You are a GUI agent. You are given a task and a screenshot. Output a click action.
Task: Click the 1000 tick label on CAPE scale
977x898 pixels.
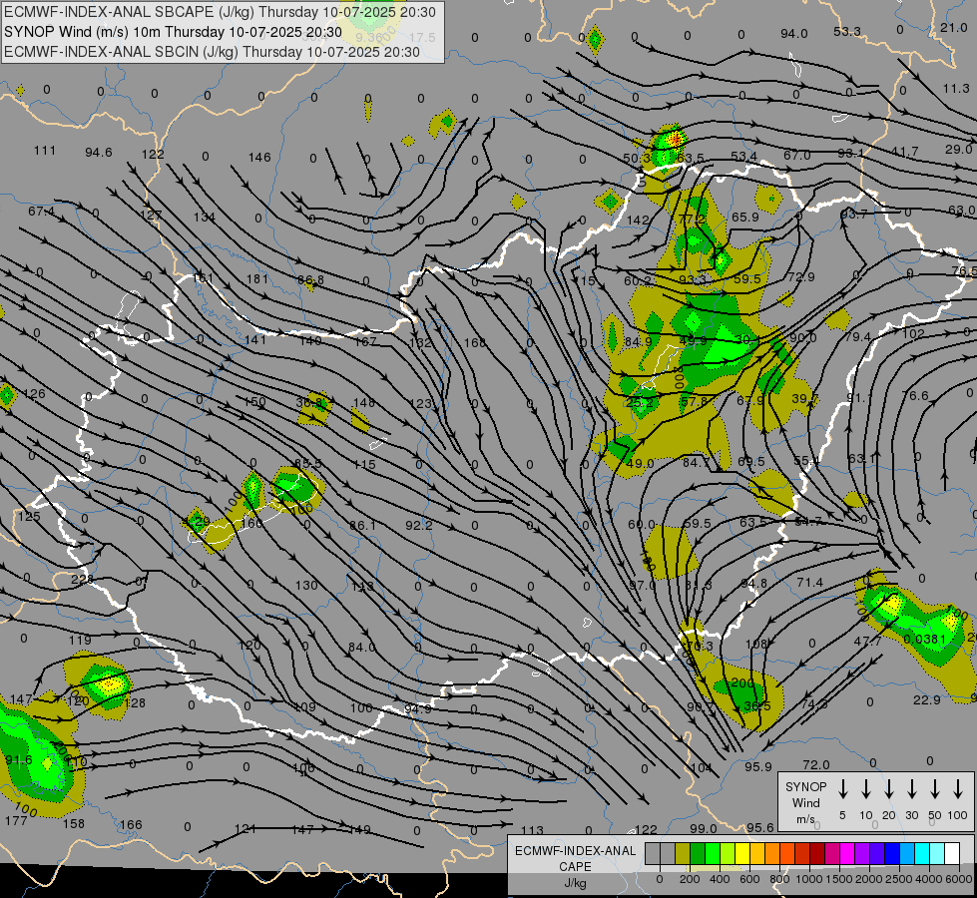point(808,879)
